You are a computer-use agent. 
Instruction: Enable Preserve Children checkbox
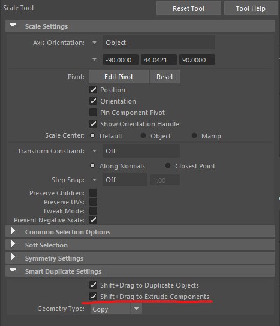tap(93, 193)
